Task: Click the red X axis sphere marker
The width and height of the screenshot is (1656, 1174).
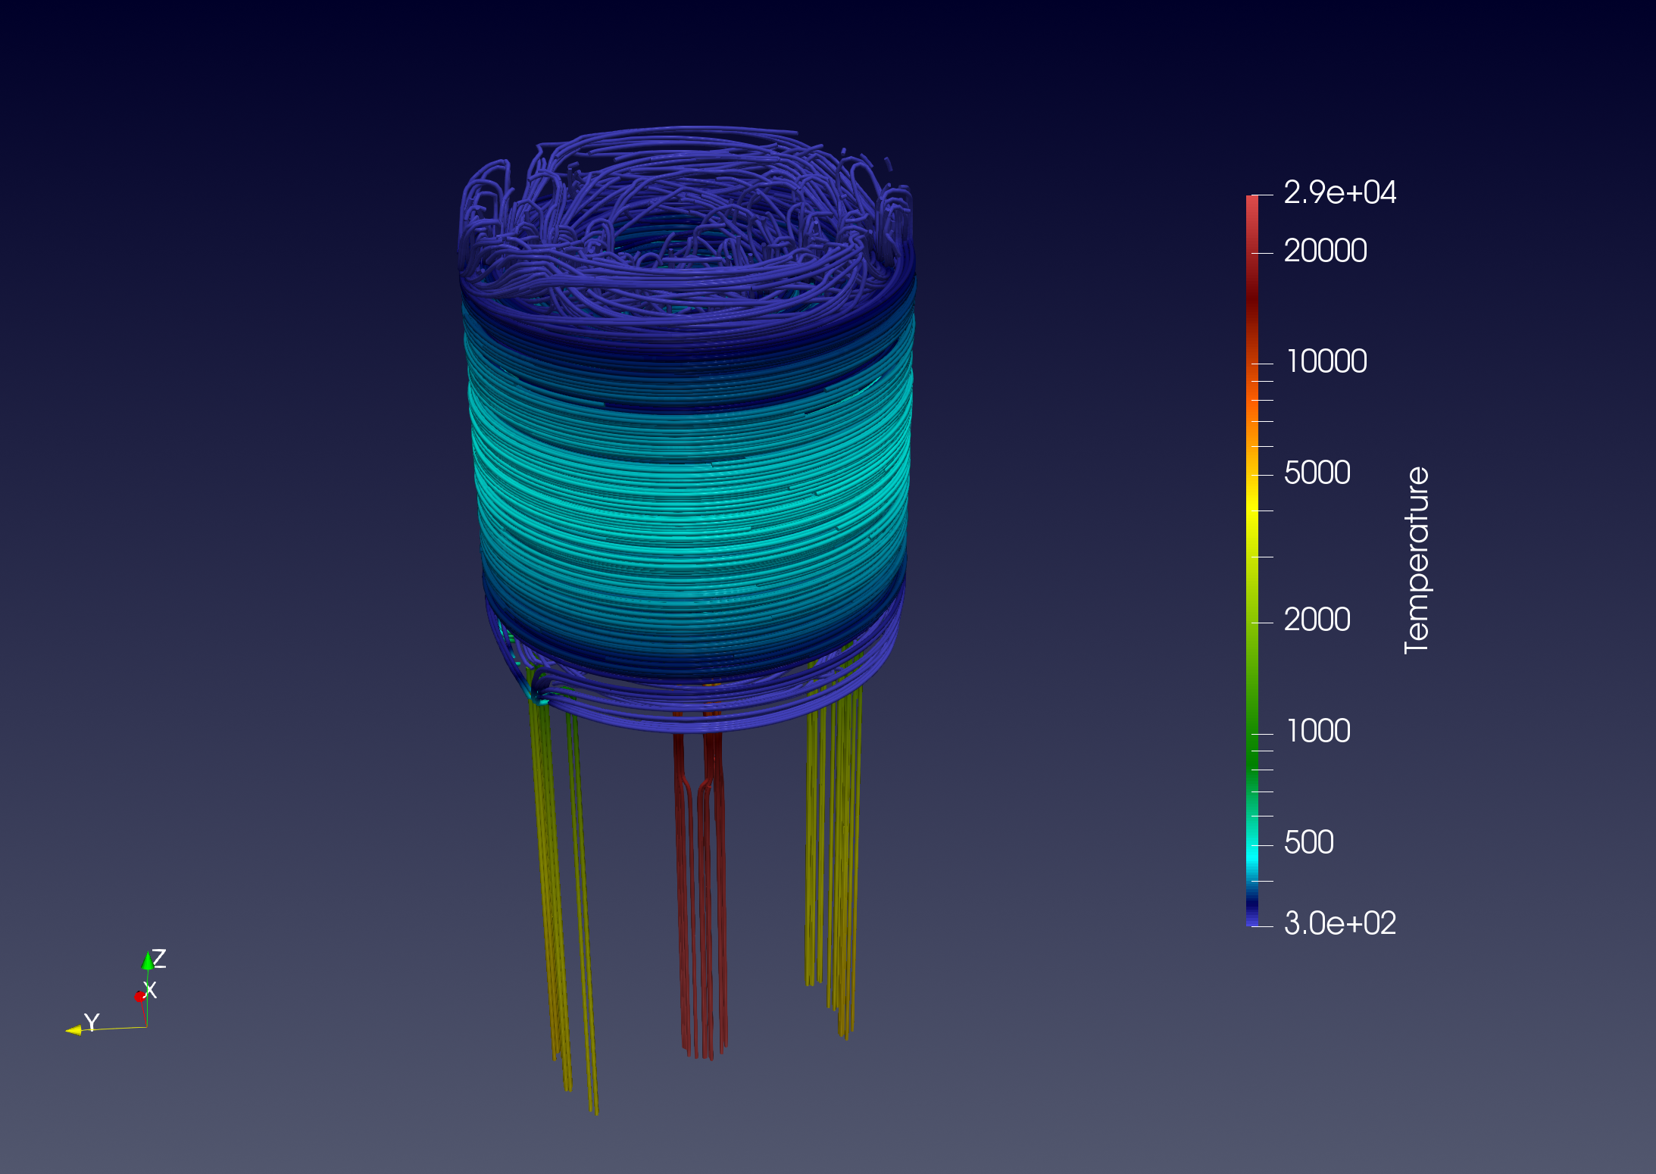Action: (x=141, y=996)
